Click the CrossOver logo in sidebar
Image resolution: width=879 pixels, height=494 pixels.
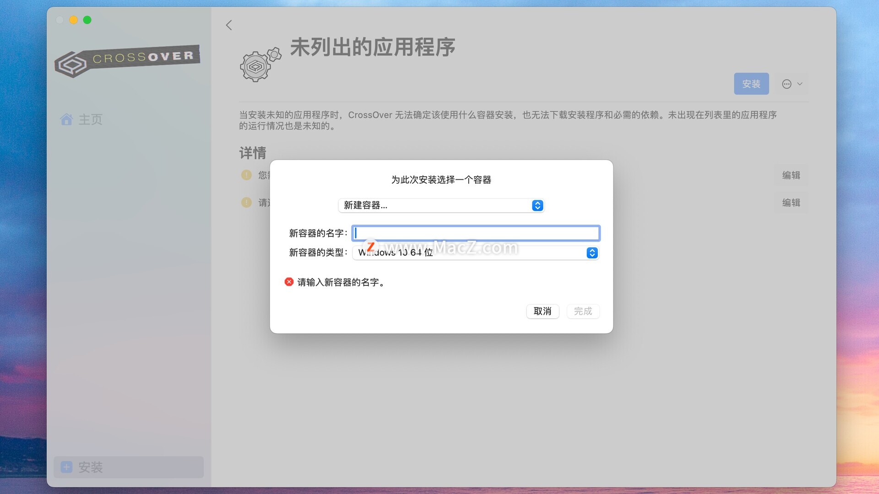pyautogui.click(x=127, y=61)
